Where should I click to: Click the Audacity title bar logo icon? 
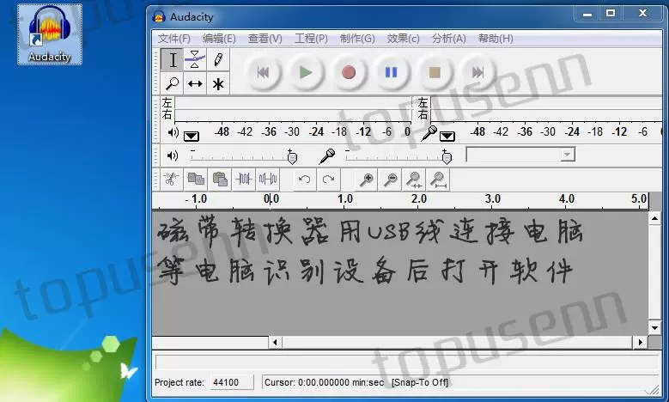click(x=159, y=16)
